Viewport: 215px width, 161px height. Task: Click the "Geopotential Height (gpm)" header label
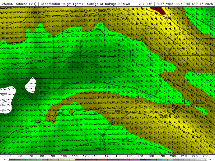point(62,4)
